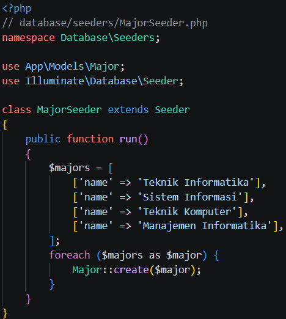Click the opening brace below class declaration
286x319 pixels.
click(x=5, y=125)
